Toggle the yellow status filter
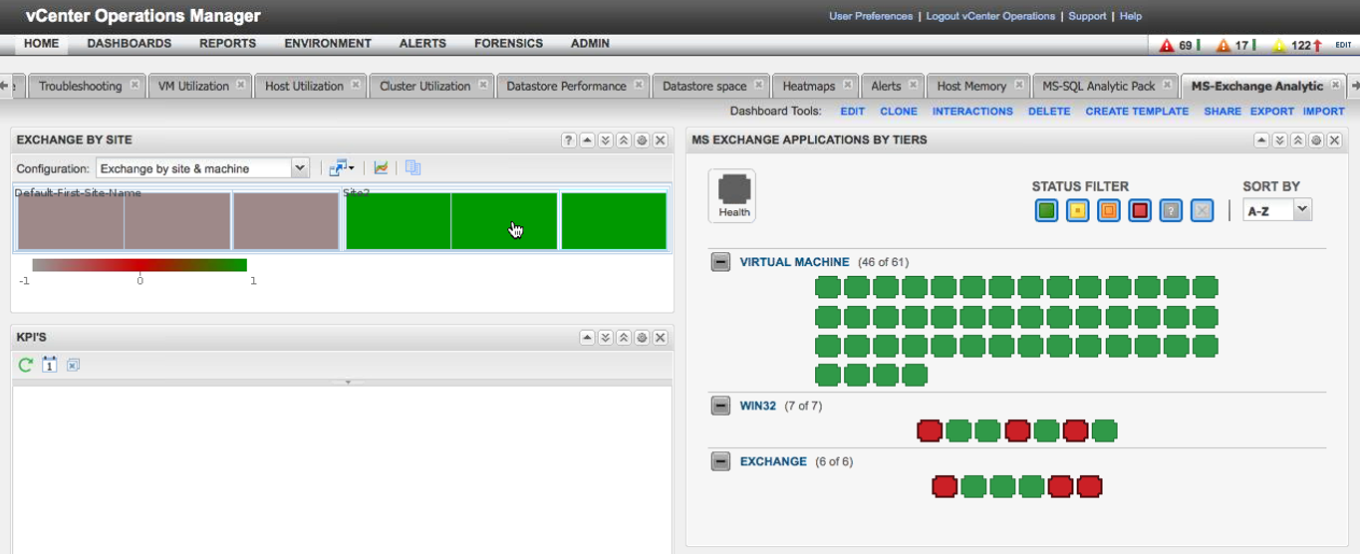 [1077, 211]
